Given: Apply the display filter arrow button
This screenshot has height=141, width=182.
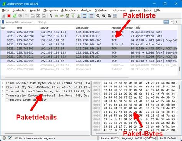Looking at the screenshot, I should tap(166, 22).
